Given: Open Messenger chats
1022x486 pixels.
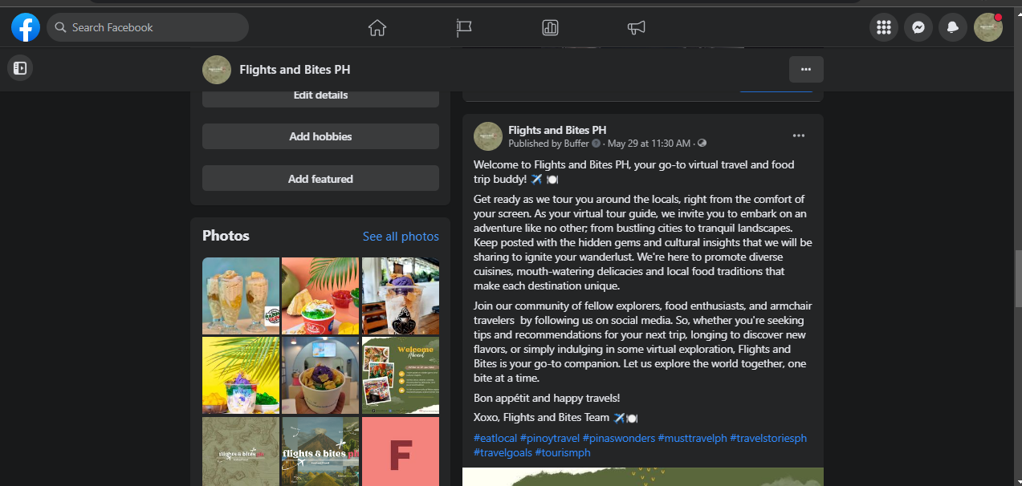Looking at the screenshot, I should click(x=918, y=27).
